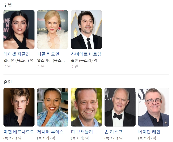
Task: Open 레이첼 지글러 photo thumbnail
Action: click(x=19, y=29)
